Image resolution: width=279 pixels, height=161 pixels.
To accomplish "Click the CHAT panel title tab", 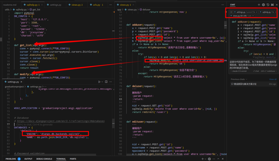I will (x=233, y=5).
